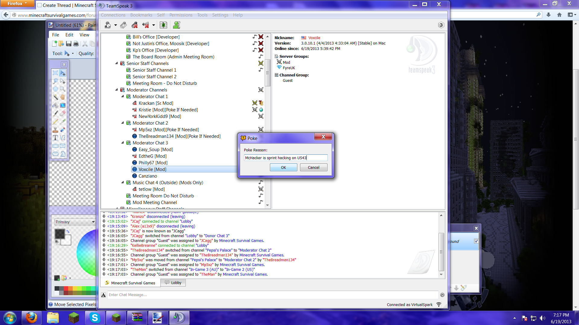Screen dimensions: 579x325
Task: Collapse the Moderator Chat 3 channel
Action: coord(123,143)
